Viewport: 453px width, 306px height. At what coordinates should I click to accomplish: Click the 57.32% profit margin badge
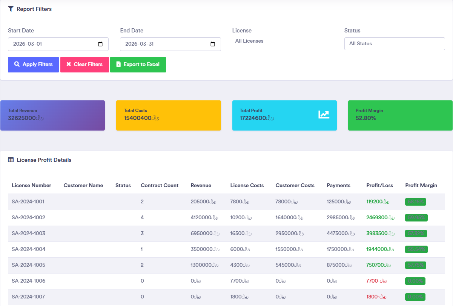click(416, 234)
